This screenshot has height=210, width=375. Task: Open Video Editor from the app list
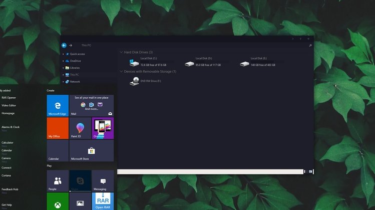(9, 105)
